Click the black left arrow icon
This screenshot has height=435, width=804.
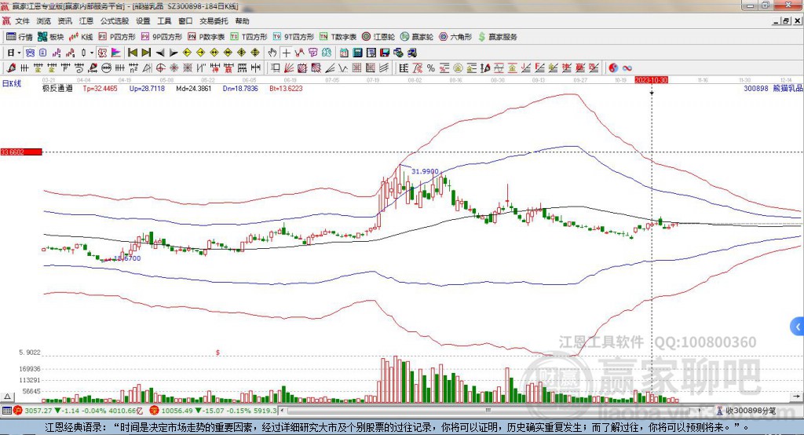pyautogui.click(x=160, y=53)
